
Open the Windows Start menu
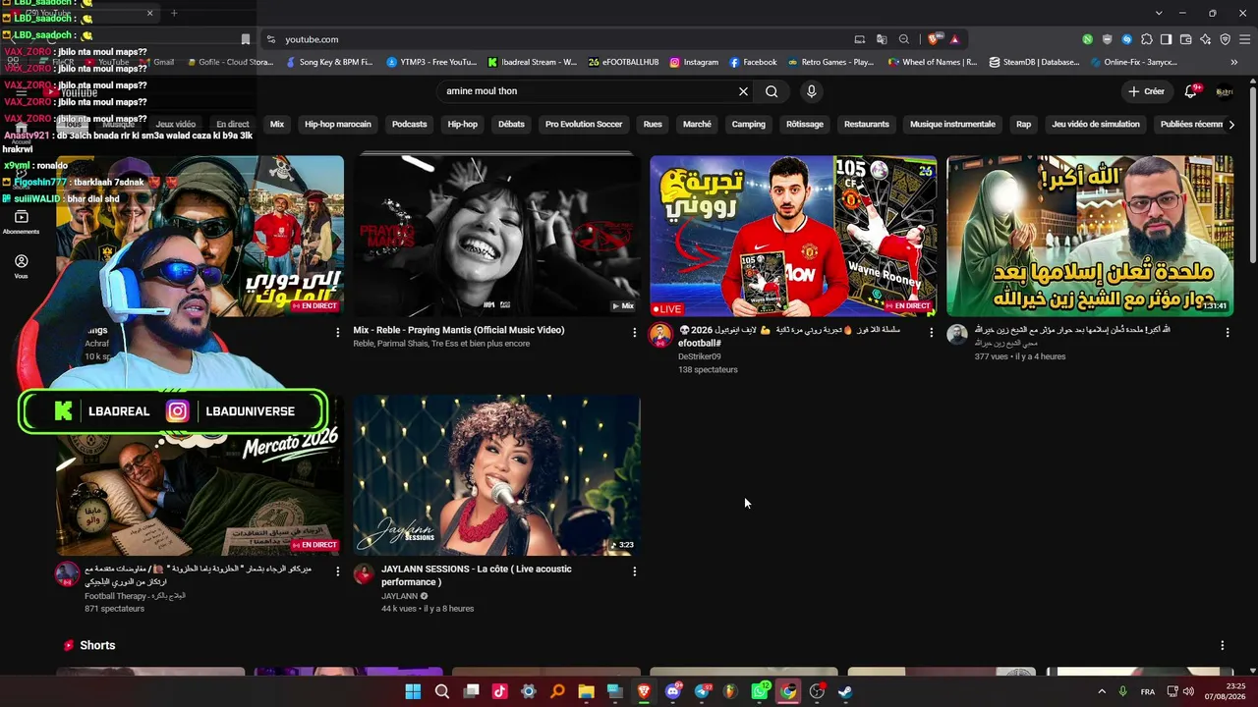click(413, 691)
